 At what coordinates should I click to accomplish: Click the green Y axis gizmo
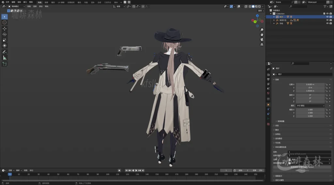pyautogui.click(x=255, y=22)
